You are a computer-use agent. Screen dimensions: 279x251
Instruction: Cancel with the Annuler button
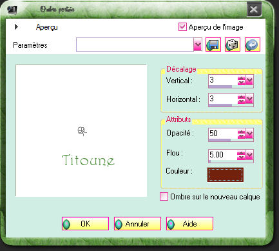[x=137, y=224]
